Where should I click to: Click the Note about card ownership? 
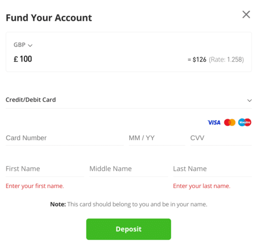pyautogui.click(x=129, y=204)
